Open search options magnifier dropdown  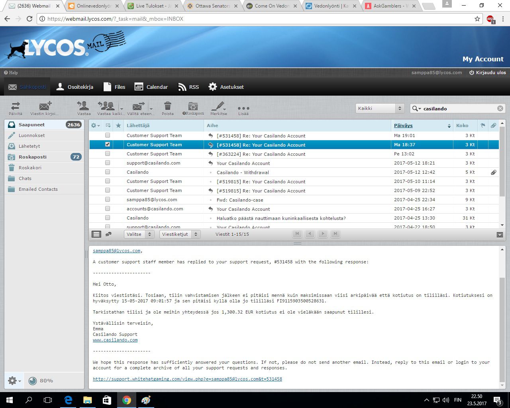(x=417, y=108)
